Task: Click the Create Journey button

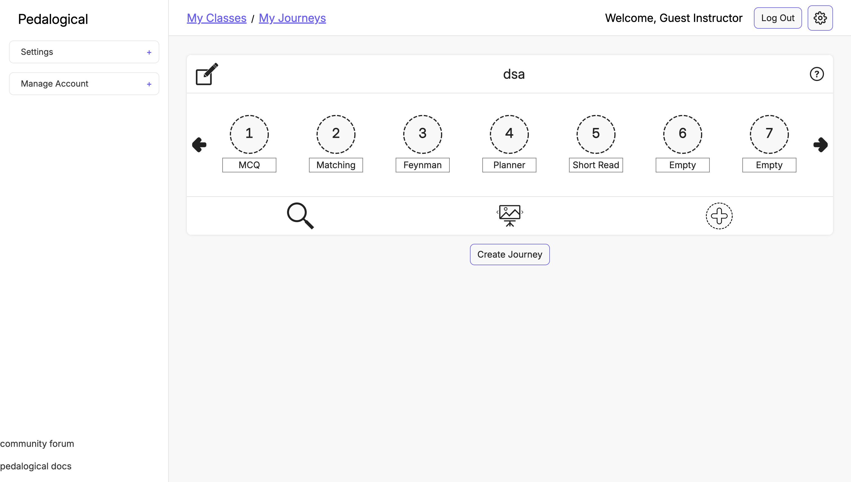Action: pyautogui.click(x=509, y=254)
